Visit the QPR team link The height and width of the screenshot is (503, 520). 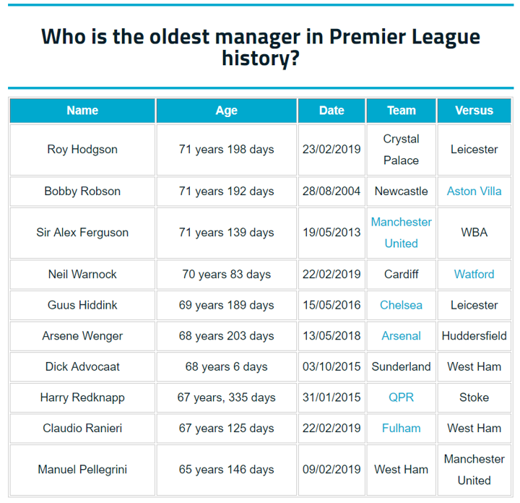pyautogui.click(x=401, y=397)
